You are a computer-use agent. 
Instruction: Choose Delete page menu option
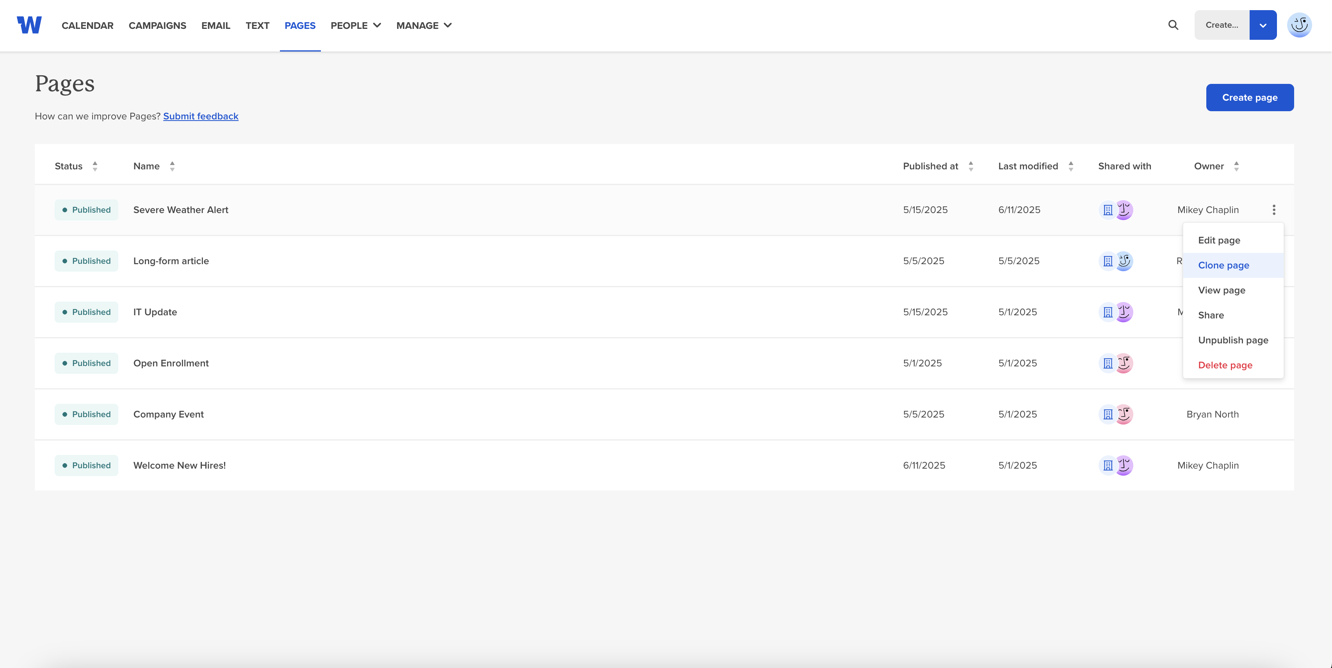tap(1233, 365)
